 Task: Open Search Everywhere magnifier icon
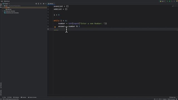tap(177, 1)
